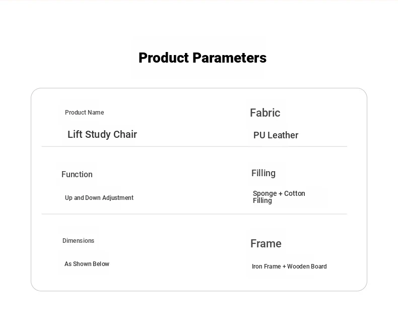398x315 pixels.
Task: Click the As Shown Below text
Action: tap(87, 264)
